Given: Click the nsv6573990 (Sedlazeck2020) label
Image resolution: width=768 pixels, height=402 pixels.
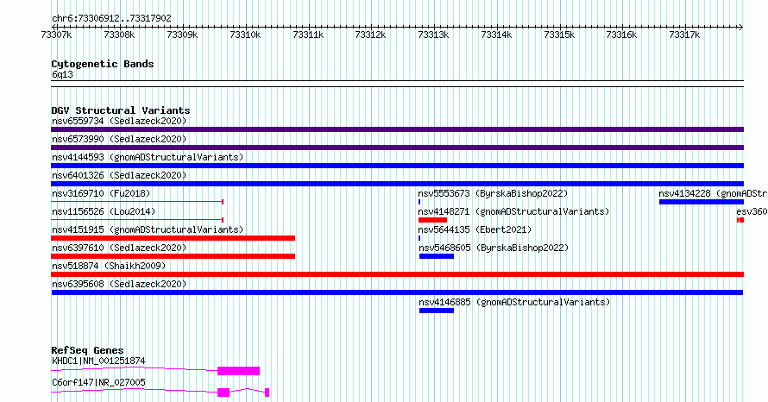Looking at the screenshot, I should (x=119, y=139).
